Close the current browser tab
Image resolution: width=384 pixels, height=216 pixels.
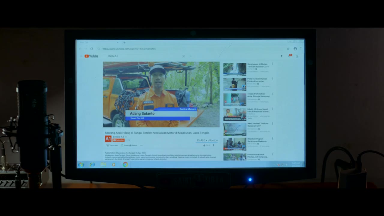coord(118,43)
